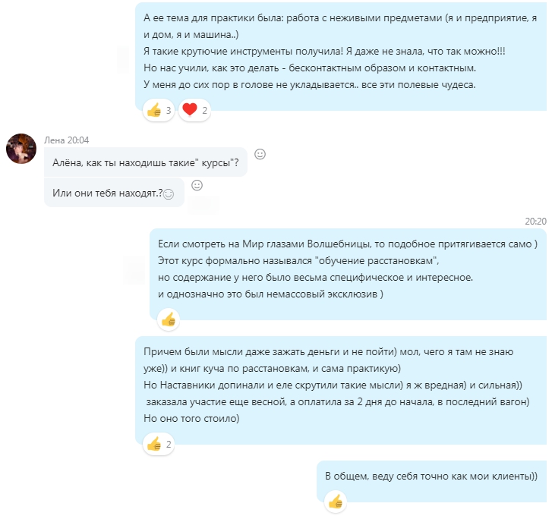Add a reaction to the 'Или они тебя находят' message
Viewport: 552px width, 519px height.
point(197,185)
